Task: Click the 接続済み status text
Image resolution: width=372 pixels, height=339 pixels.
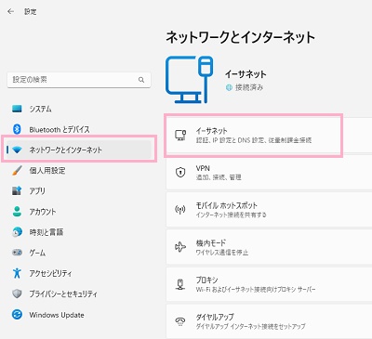Action: tap(249, 87)
